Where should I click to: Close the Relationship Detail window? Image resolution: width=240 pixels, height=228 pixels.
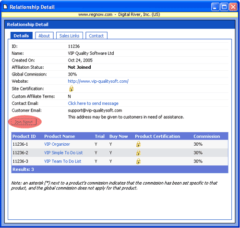pos(233,7)
